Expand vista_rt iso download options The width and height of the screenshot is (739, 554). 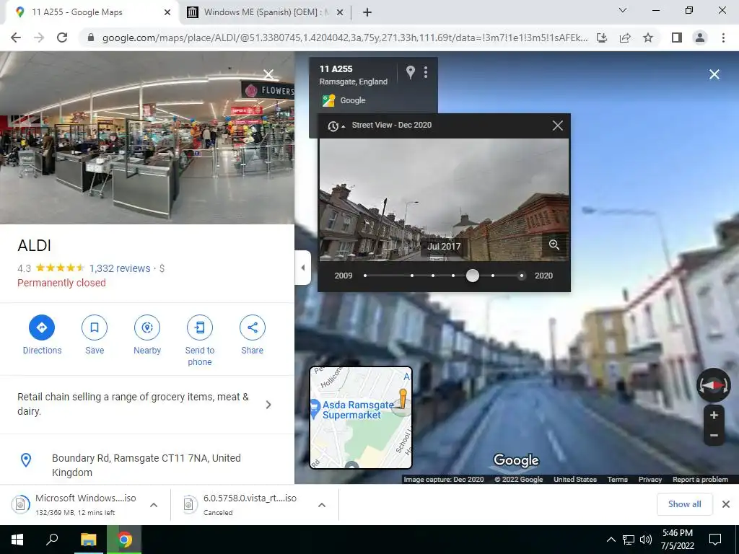click(322, 505)
